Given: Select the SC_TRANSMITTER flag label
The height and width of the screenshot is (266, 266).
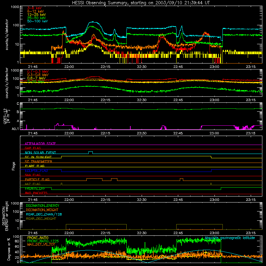Looking at the screenshot, I should [x=39, y=162].
